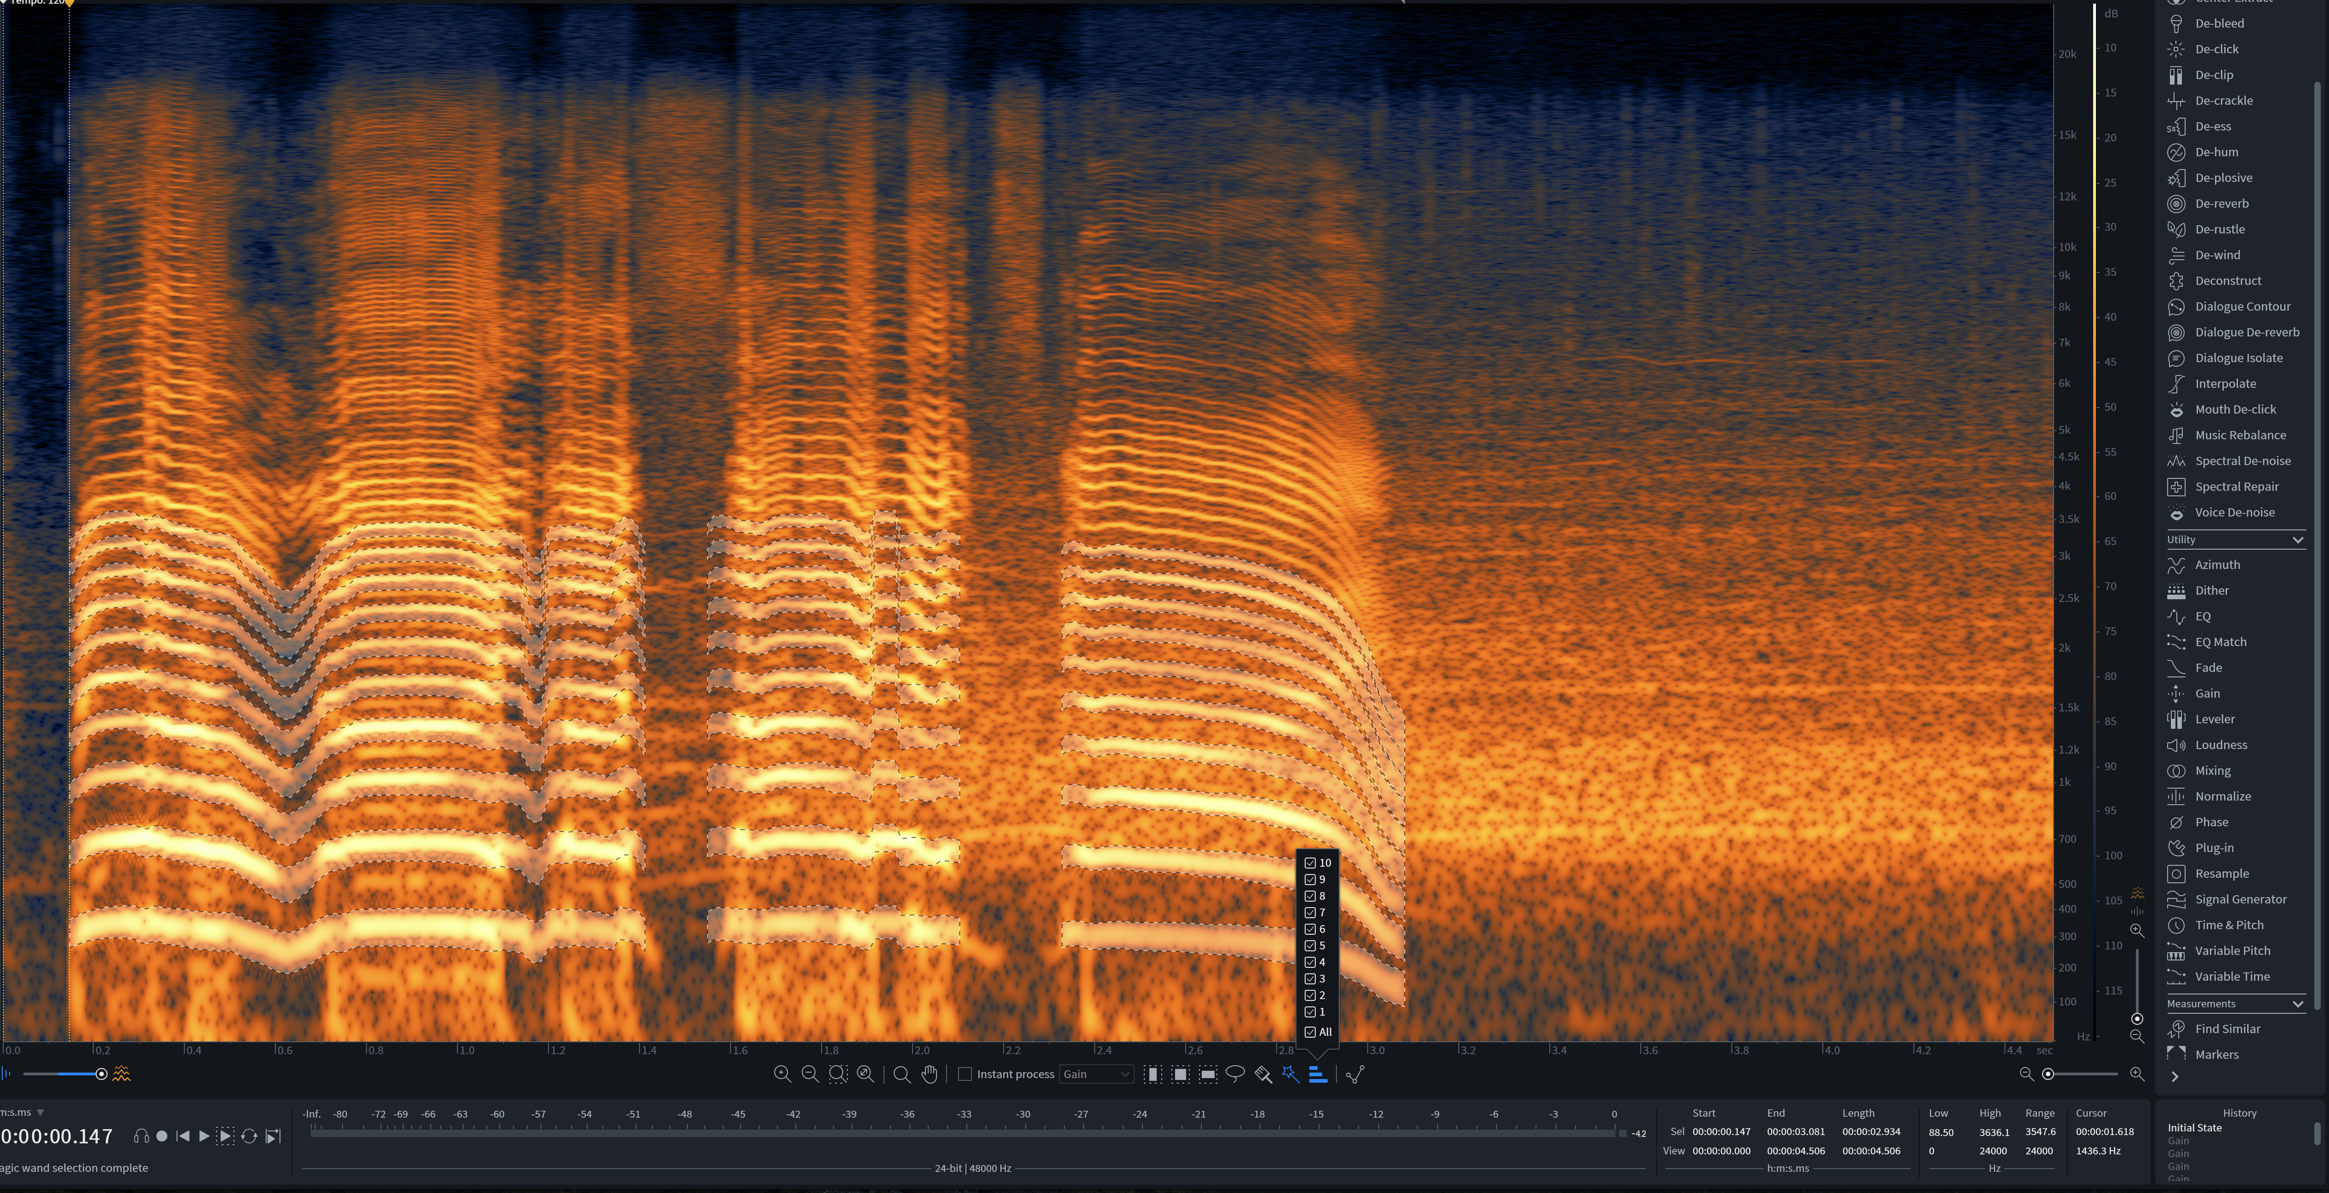Select Initial State in History list
This screenshot has width=2329, height=1193.
2194,1128
